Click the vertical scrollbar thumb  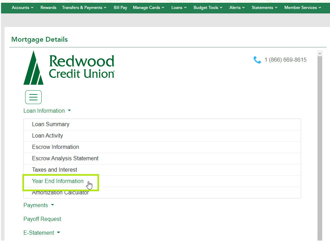point(320,148)
